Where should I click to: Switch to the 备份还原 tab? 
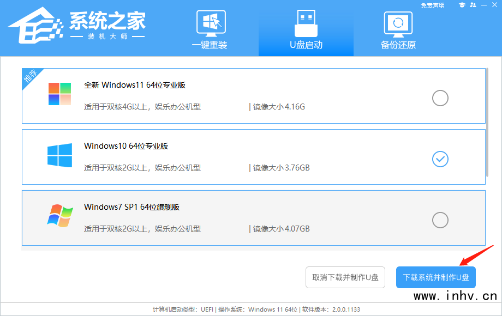point(398,29)
